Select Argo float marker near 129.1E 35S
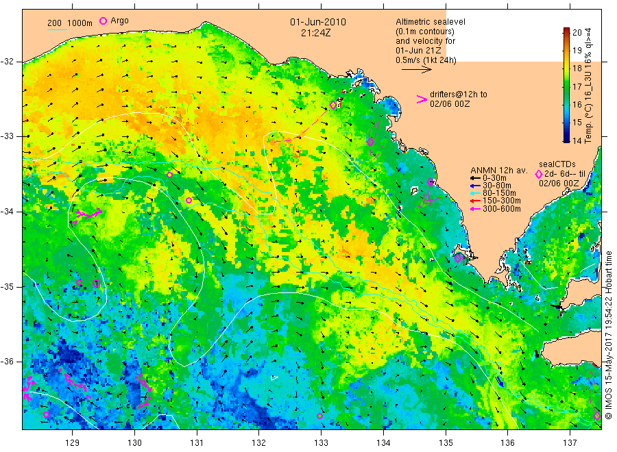 pyautogui.click(x=79, y=283)
